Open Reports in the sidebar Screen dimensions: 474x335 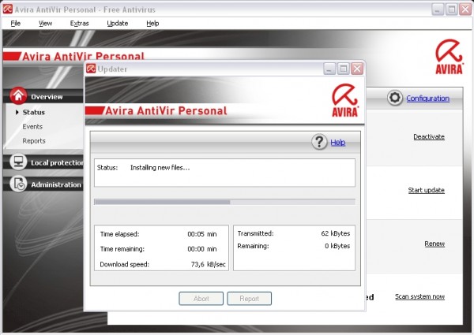point(34,141)
